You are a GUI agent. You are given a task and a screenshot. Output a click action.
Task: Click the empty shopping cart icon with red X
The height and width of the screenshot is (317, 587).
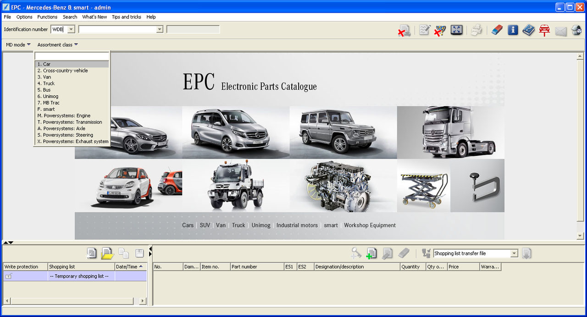(x=440, y=30)
